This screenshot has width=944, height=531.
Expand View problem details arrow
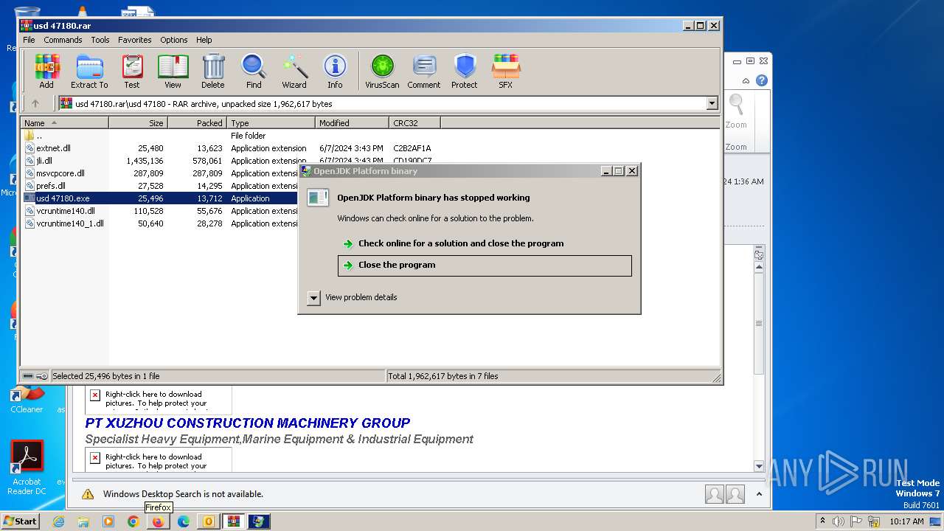tap(313, 298)
